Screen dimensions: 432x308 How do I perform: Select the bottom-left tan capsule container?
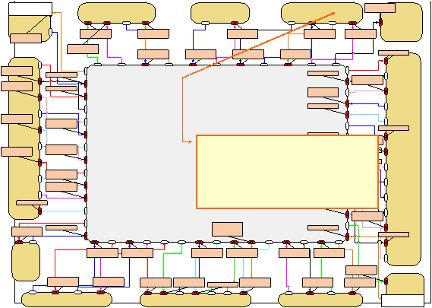tap(67, 300)
